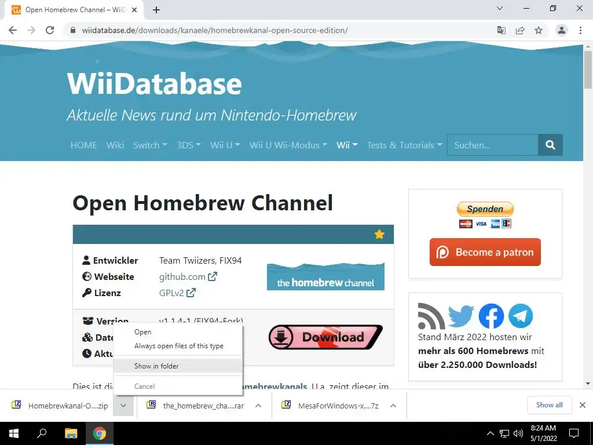Click the padlock site info icon

[74, 30]
